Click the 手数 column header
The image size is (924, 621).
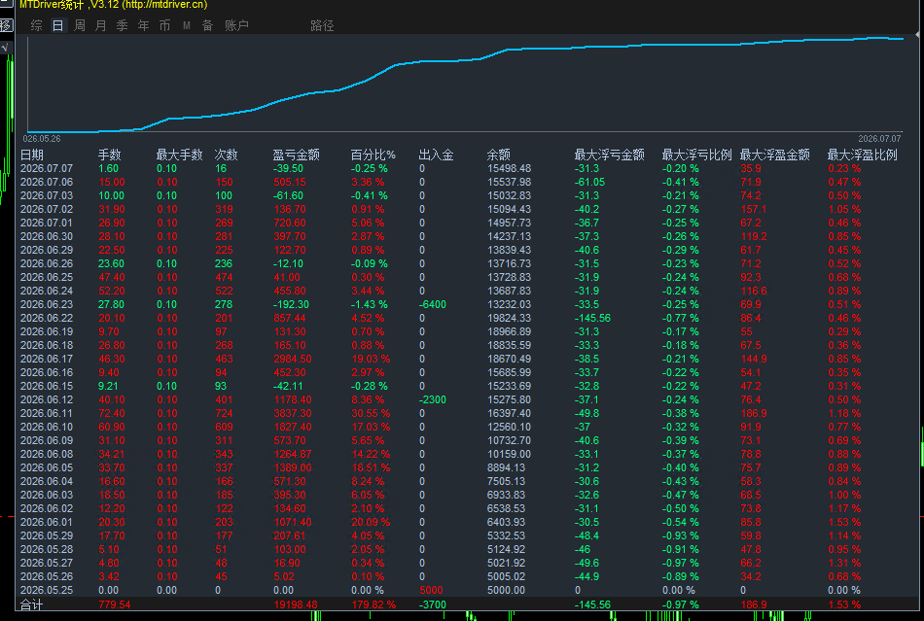pyautogui.click(x=109, y=155)
